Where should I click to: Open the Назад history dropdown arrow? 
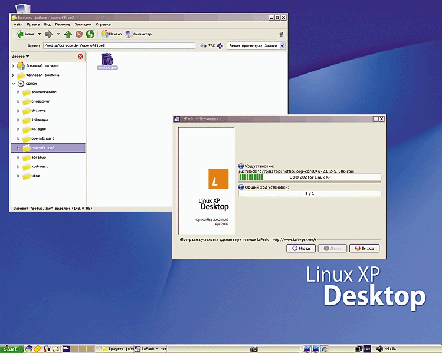coord(40,34)
